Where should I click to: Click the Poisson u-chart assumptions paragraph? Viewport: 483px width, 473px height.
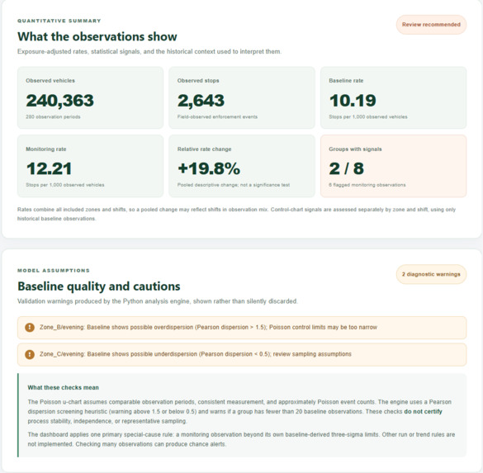(x=239, y=411)
